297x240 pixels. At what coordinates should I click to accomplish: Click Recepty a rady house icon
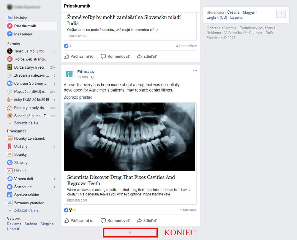click(10, 108)
